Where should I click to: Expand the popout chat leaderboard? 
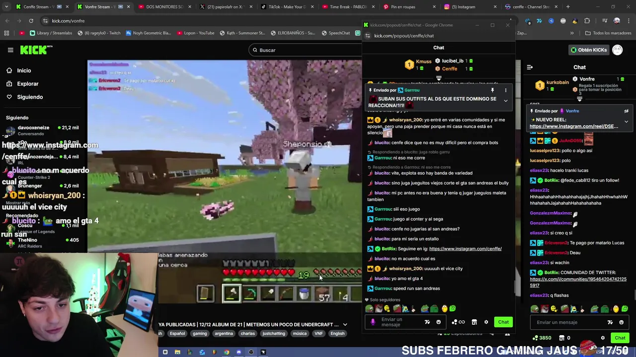click(438, 78)
